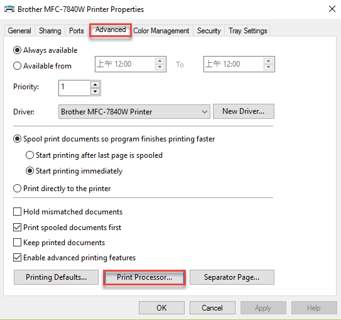Image resolution: width=341 pixels, height=320 pixels.
Task: Open the Separator Page dialog
Action: pyautogui.click(x=232, y=277)
